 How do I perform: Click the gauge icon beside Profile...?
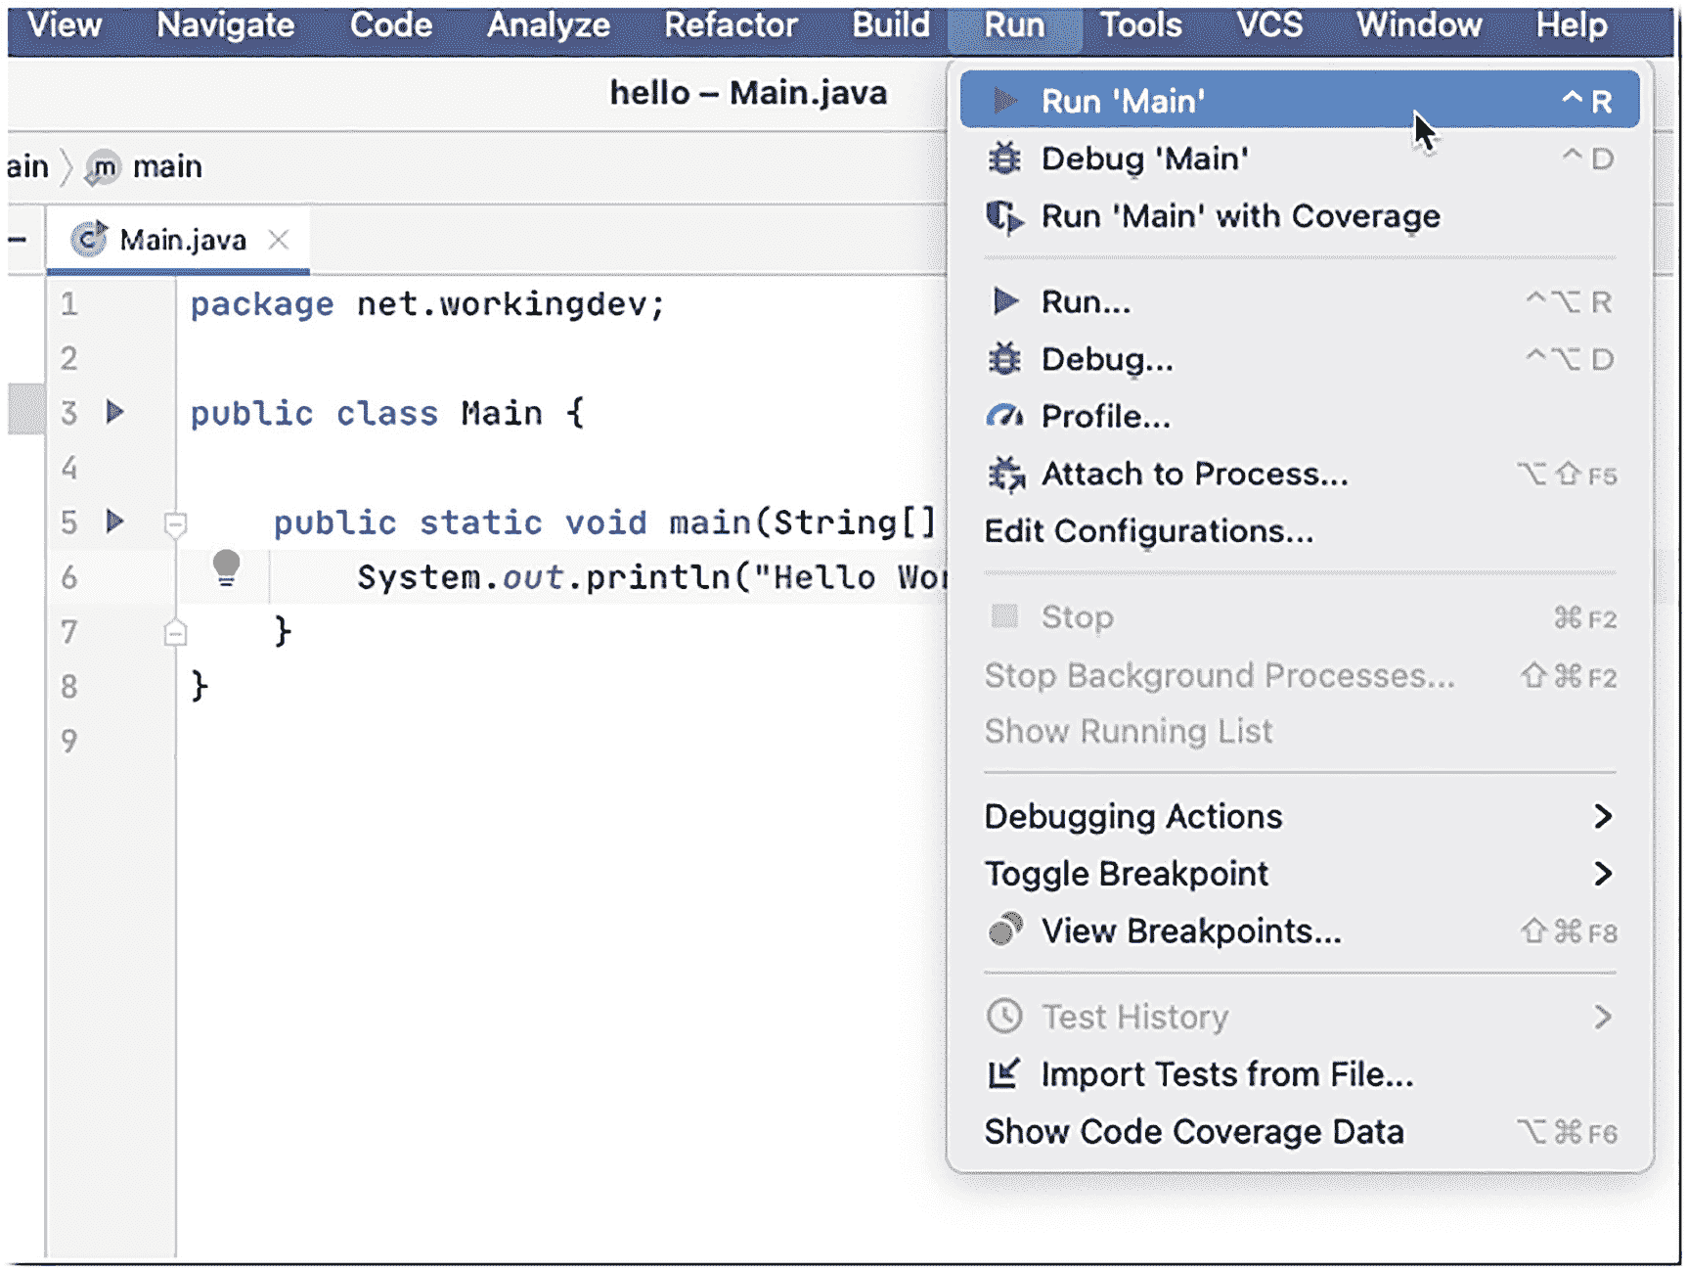[1004, 418]
